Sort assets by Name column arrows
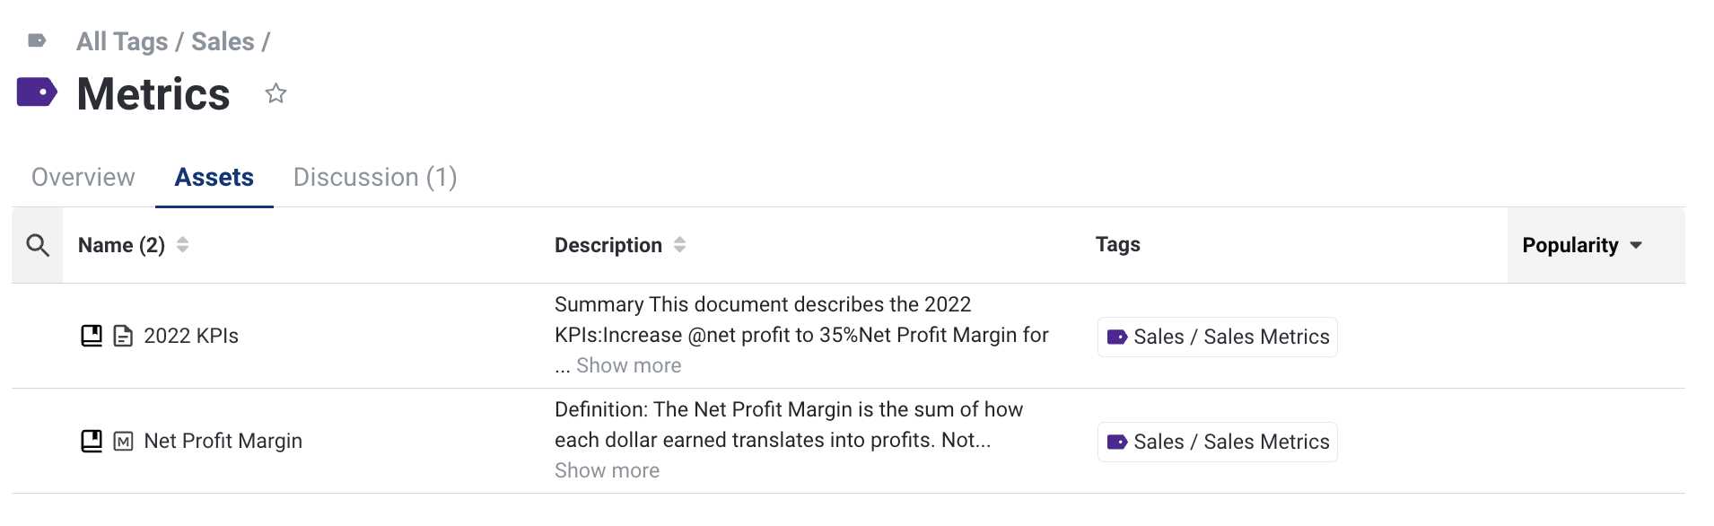This screenshot has width=1714, height=526. click(183, 245)
